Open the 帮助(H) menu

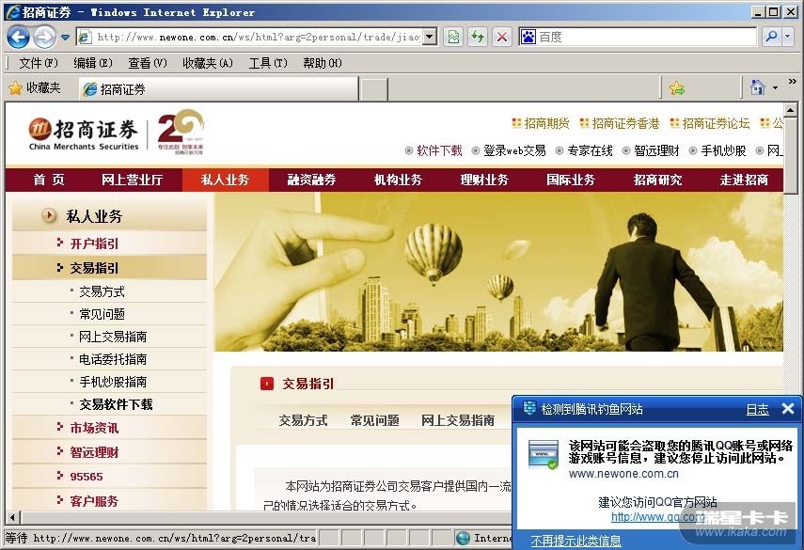pos(322,63)
